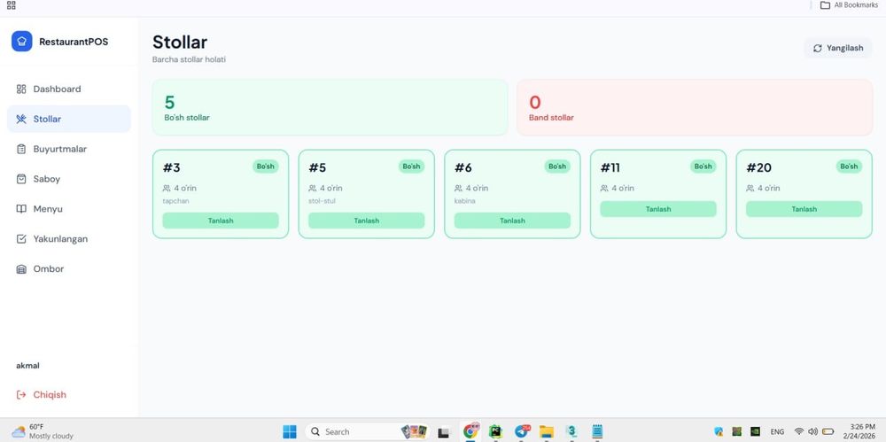The width and height of the screenshot is (886, 442).
Task: Open the Saboy section
Action: [x=69, y=179]
